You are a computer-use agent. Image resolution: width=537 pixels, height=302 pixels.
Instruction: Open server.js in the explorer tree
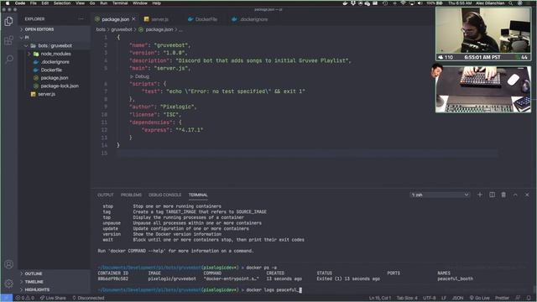(47, 94)
